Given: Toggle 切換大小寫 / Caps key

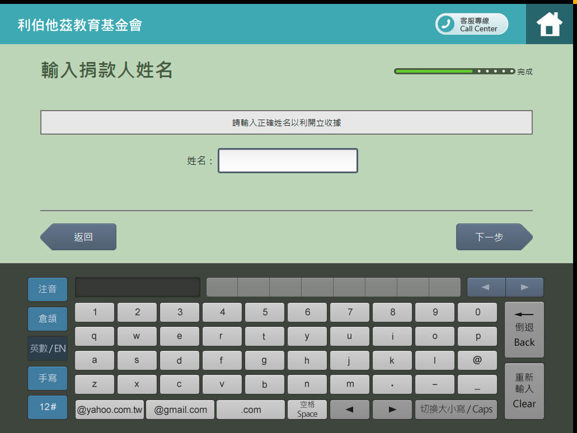Looking at the screenshot, I should click(x=456, y=410).
